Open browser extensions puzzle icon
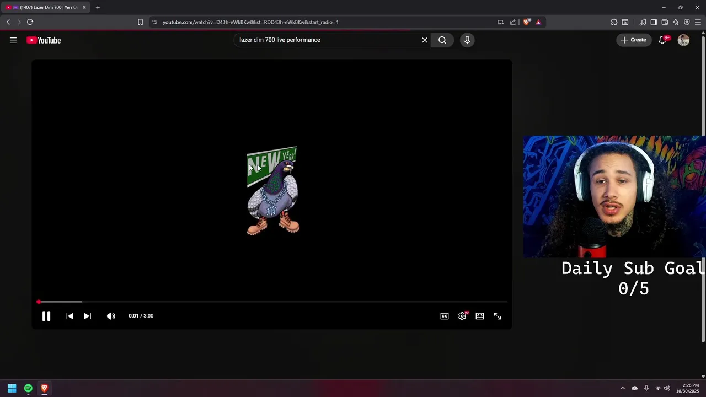Viewport: 706px width, 397px height. tap(614, 22)
